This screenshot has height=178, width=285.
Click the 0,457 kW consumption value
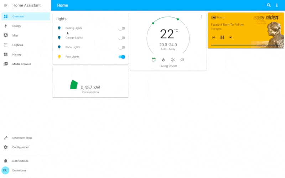point(90,88)
